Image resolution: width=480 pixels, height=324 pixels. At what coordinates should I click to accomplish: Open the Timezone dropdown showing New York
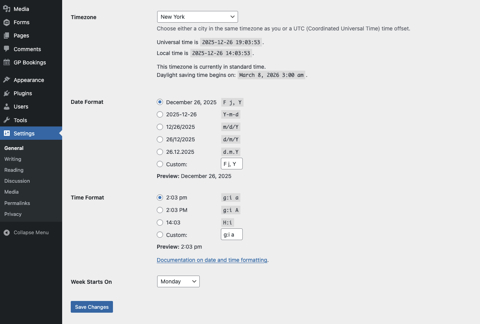point(197,17)
